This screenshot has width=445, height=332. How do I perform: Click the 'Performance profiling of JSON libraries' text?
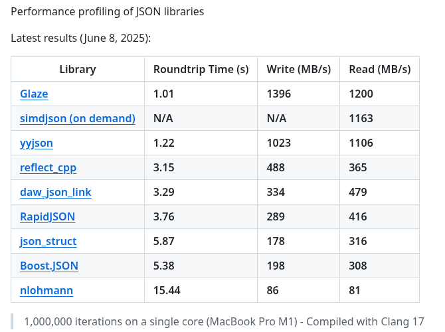(108, 12)
